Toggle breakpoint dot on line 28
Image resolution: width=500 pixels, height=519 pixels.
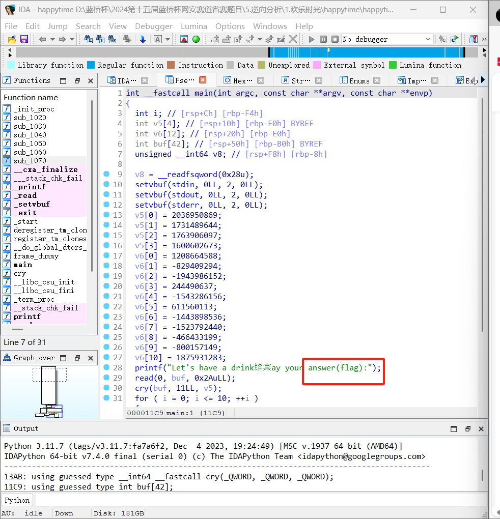pos(106,367)
